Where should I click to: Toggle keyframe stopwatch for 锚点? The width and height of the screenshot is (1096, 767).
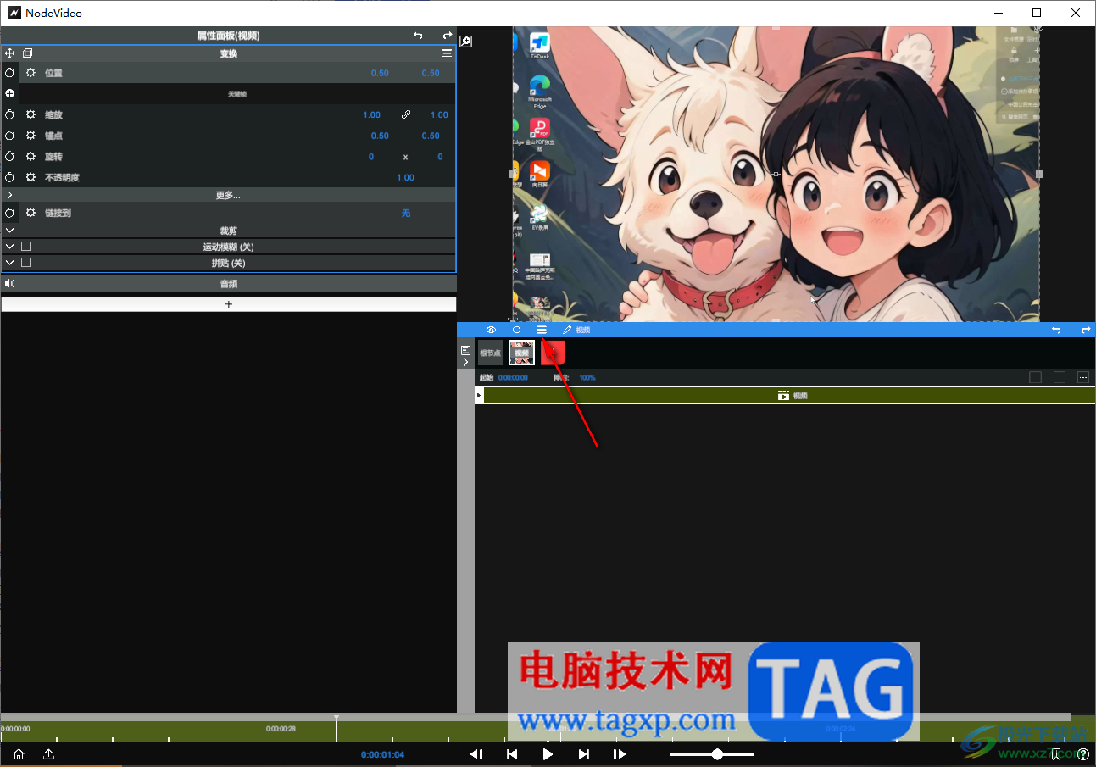[x=10, y=136]
